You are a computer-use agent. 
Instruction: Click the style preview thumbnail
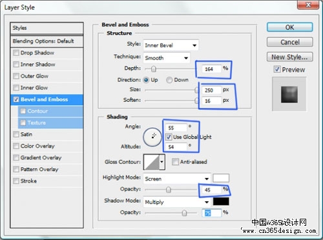pos(289,94)
